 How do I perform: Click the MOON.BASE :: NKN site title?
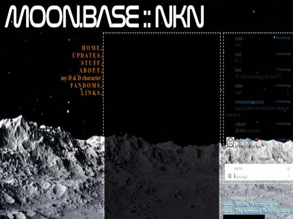point(104,17)
